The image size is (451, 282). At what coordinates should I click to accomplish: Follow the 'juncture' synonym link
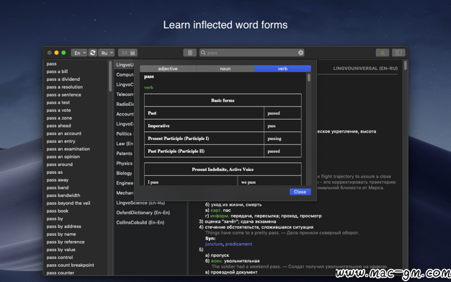pos(214,244)
